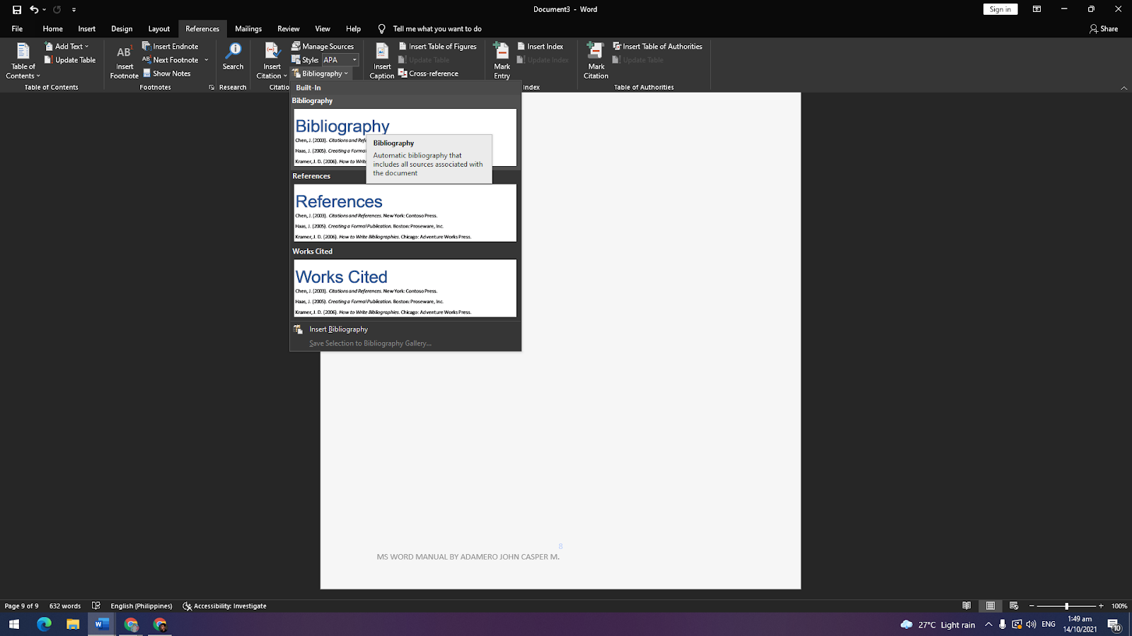Image resolution: width=1132 pixels, height=636 pixels.
Task: Go to Next Footnote
Action: point(171,60)
